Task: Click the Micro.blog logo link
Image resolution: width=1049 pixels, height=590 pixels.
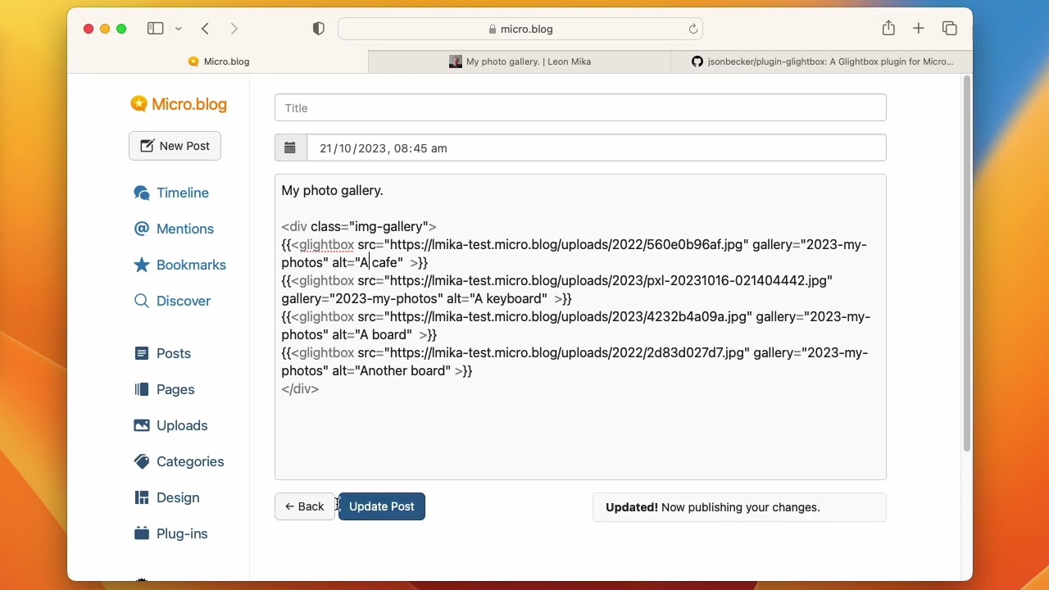Action: pos(179,104)
